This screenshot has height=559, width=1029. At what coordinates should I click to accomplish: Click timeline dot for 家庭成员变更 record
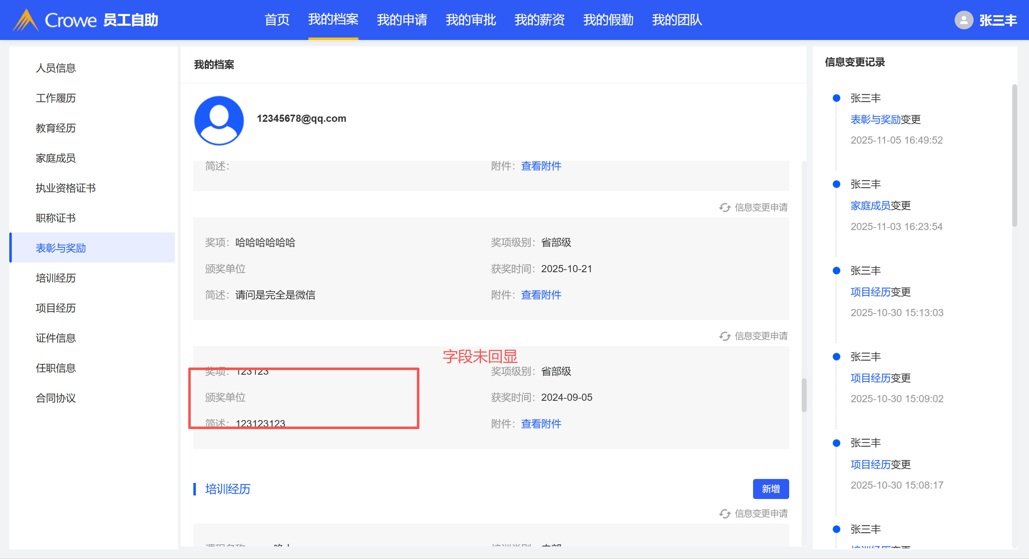click(836, 184)
